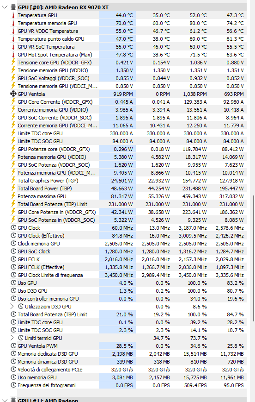This screenshot has height=402, width=255.
Task: Click the gauge icon beside GPU Ventola PWM
Action: pyautogui.click(x=13, y=346)
